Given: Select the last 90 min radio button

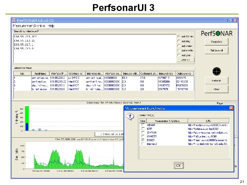Looking at the screenshot, I should 179,36.
